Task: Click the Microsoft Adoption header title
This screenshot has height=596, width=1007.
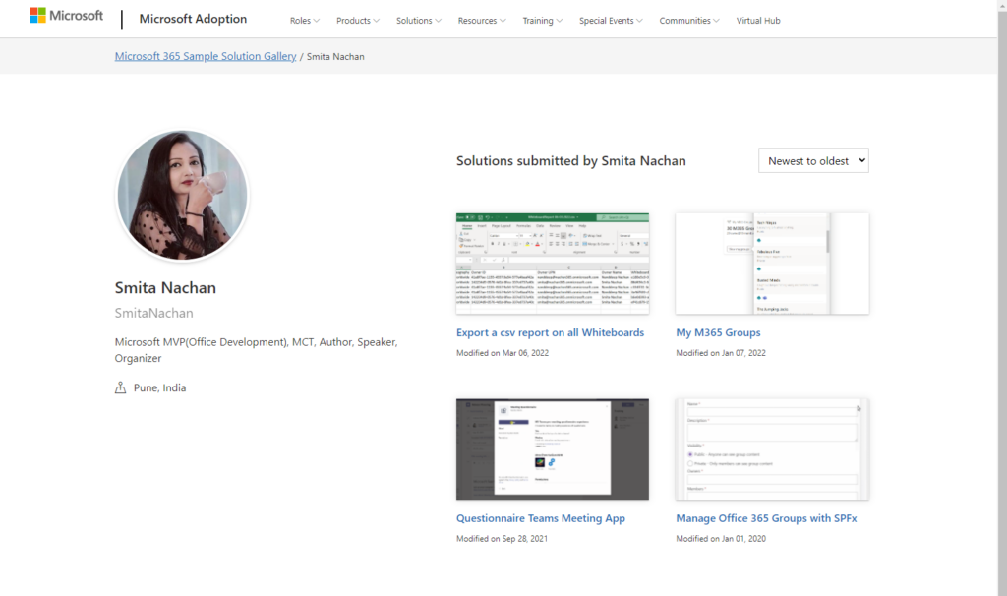Action: coord(192,18)
